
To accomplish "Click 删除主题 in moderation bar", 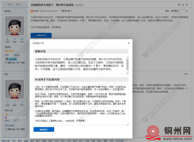I will [x=6, y=141].
